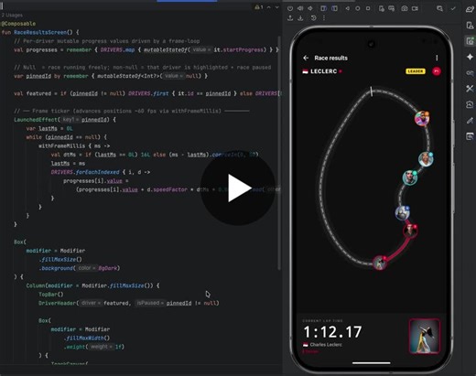Click the Charles Leclerc name label
476x376 pixels.
pos(326,345)
